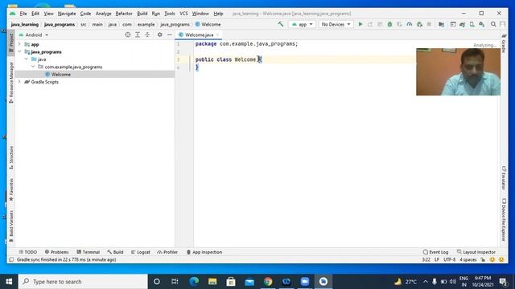
Task: Open the Event Log
Action: (x=435, y=252)
